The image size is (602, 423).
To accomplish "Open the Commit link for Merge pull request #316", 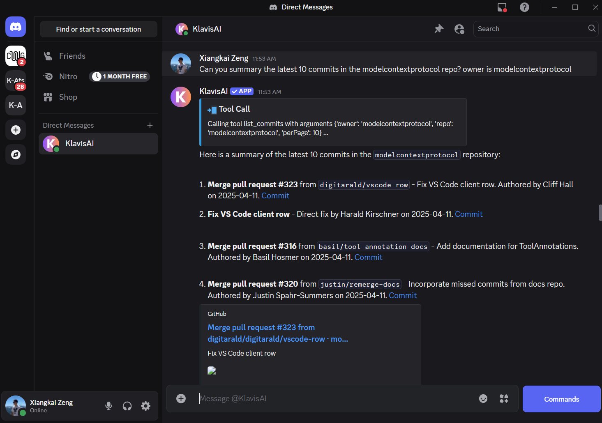I will (x=368, y=257).
